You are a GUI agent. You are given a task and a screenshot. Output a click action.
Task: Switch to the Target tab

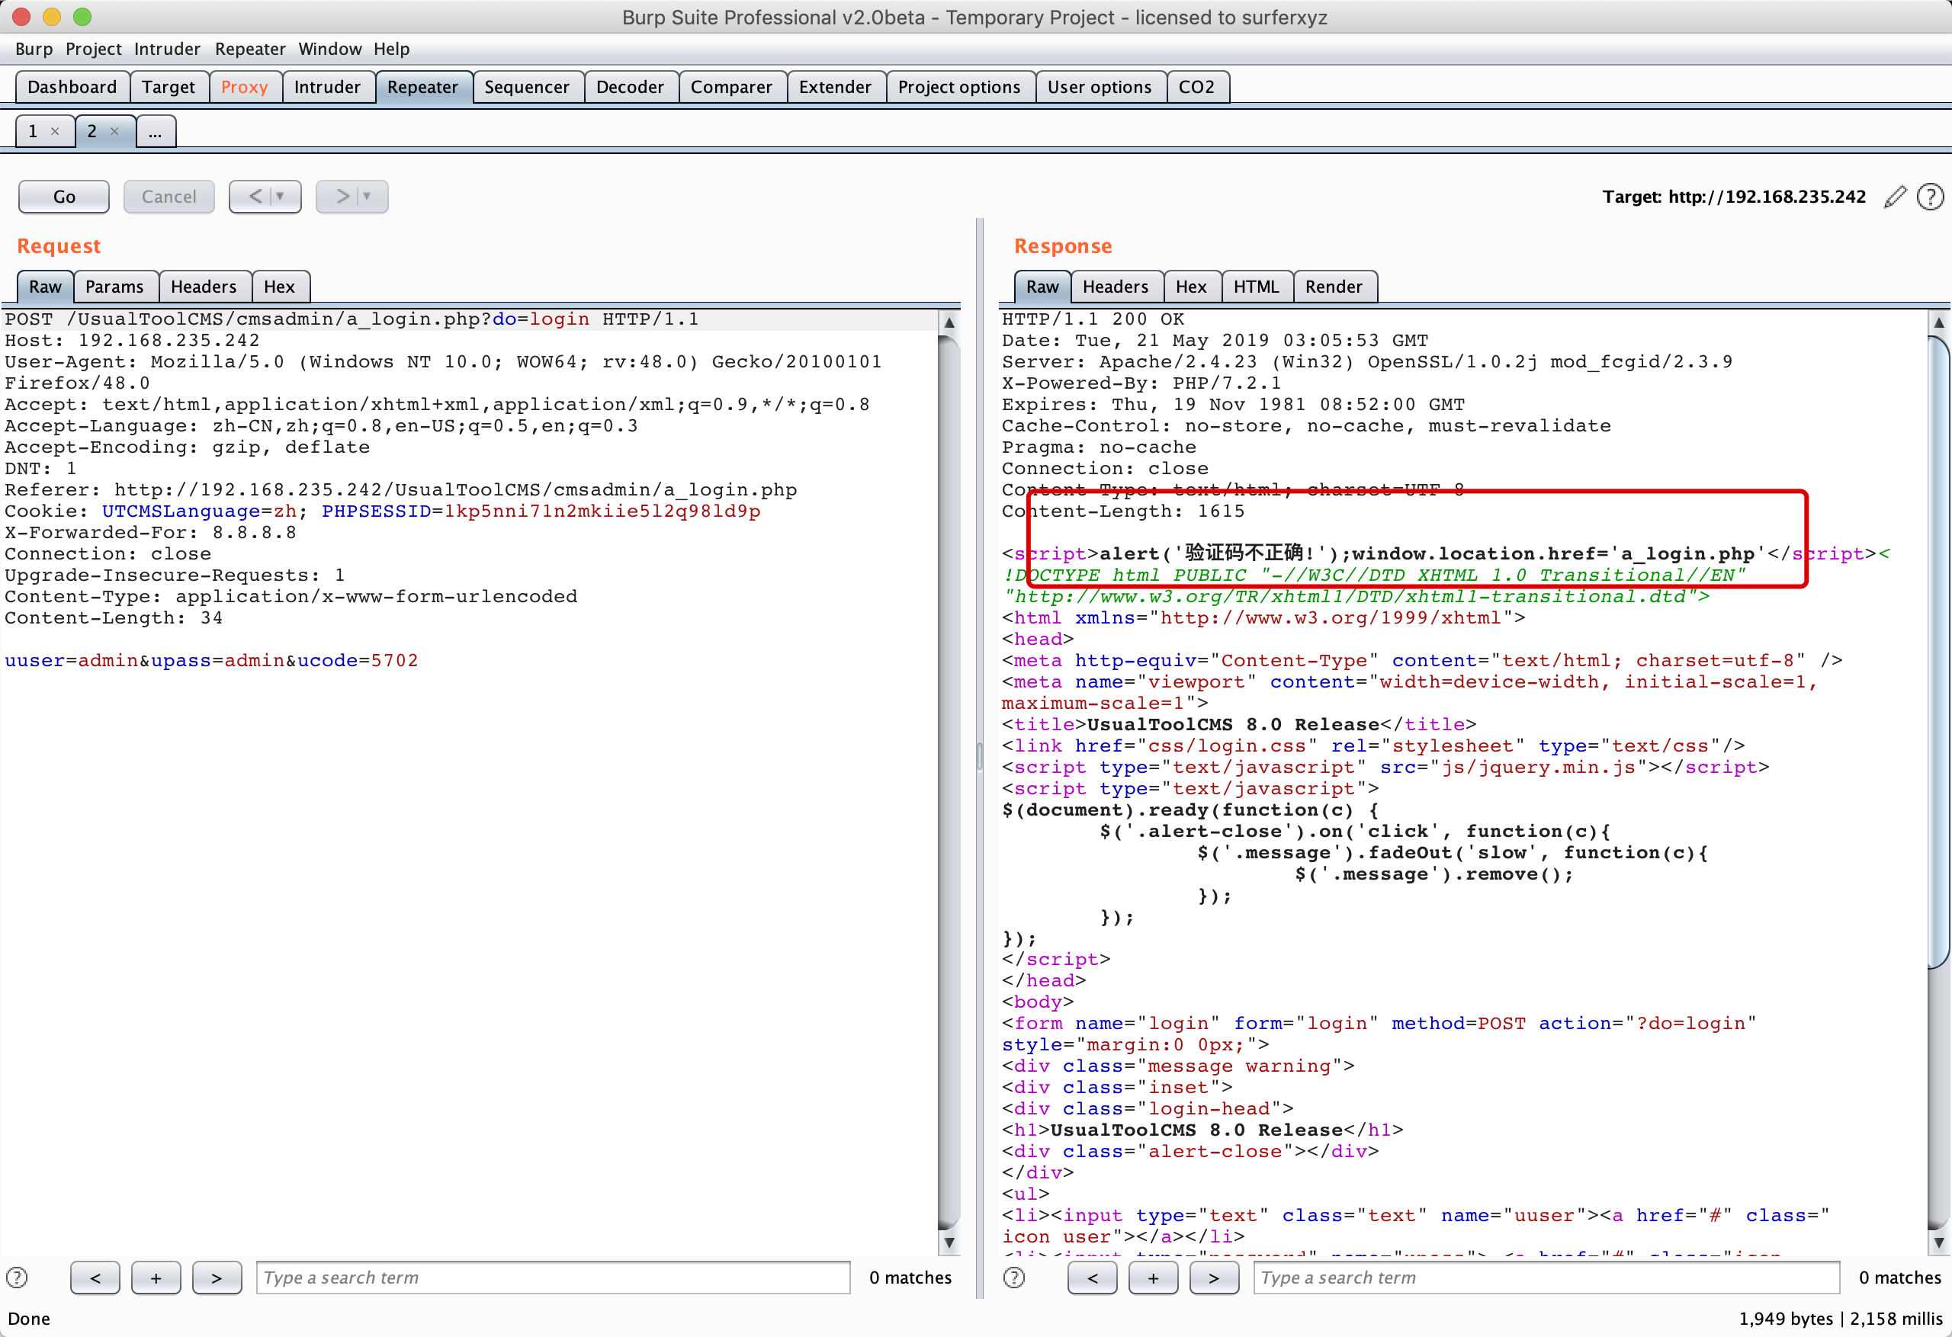point(168,88)
